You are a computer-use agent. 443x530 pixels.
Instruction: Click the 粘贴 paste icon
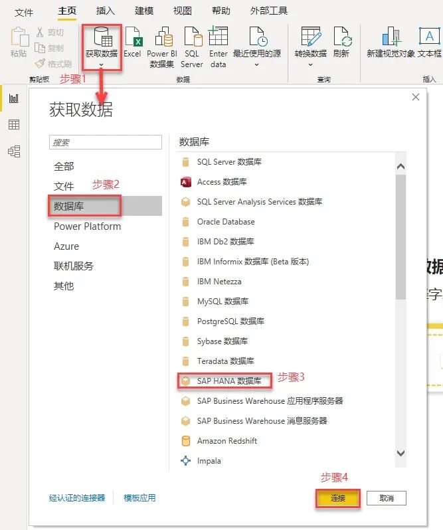tap(20, 37)
